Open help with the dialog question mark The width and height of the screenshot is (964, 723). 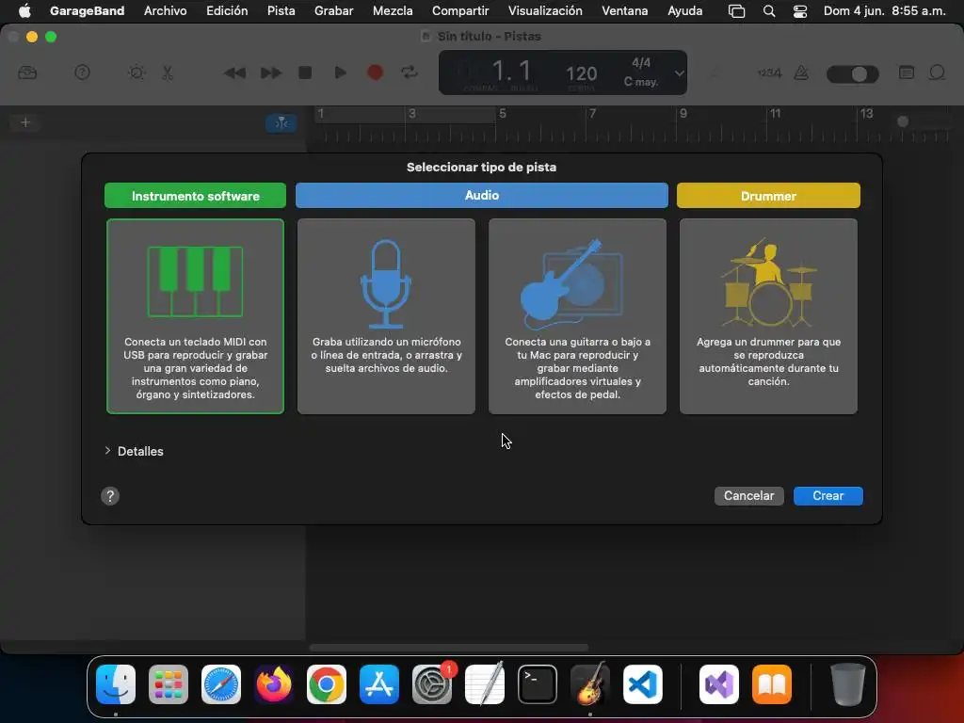[x=110, y=496]
